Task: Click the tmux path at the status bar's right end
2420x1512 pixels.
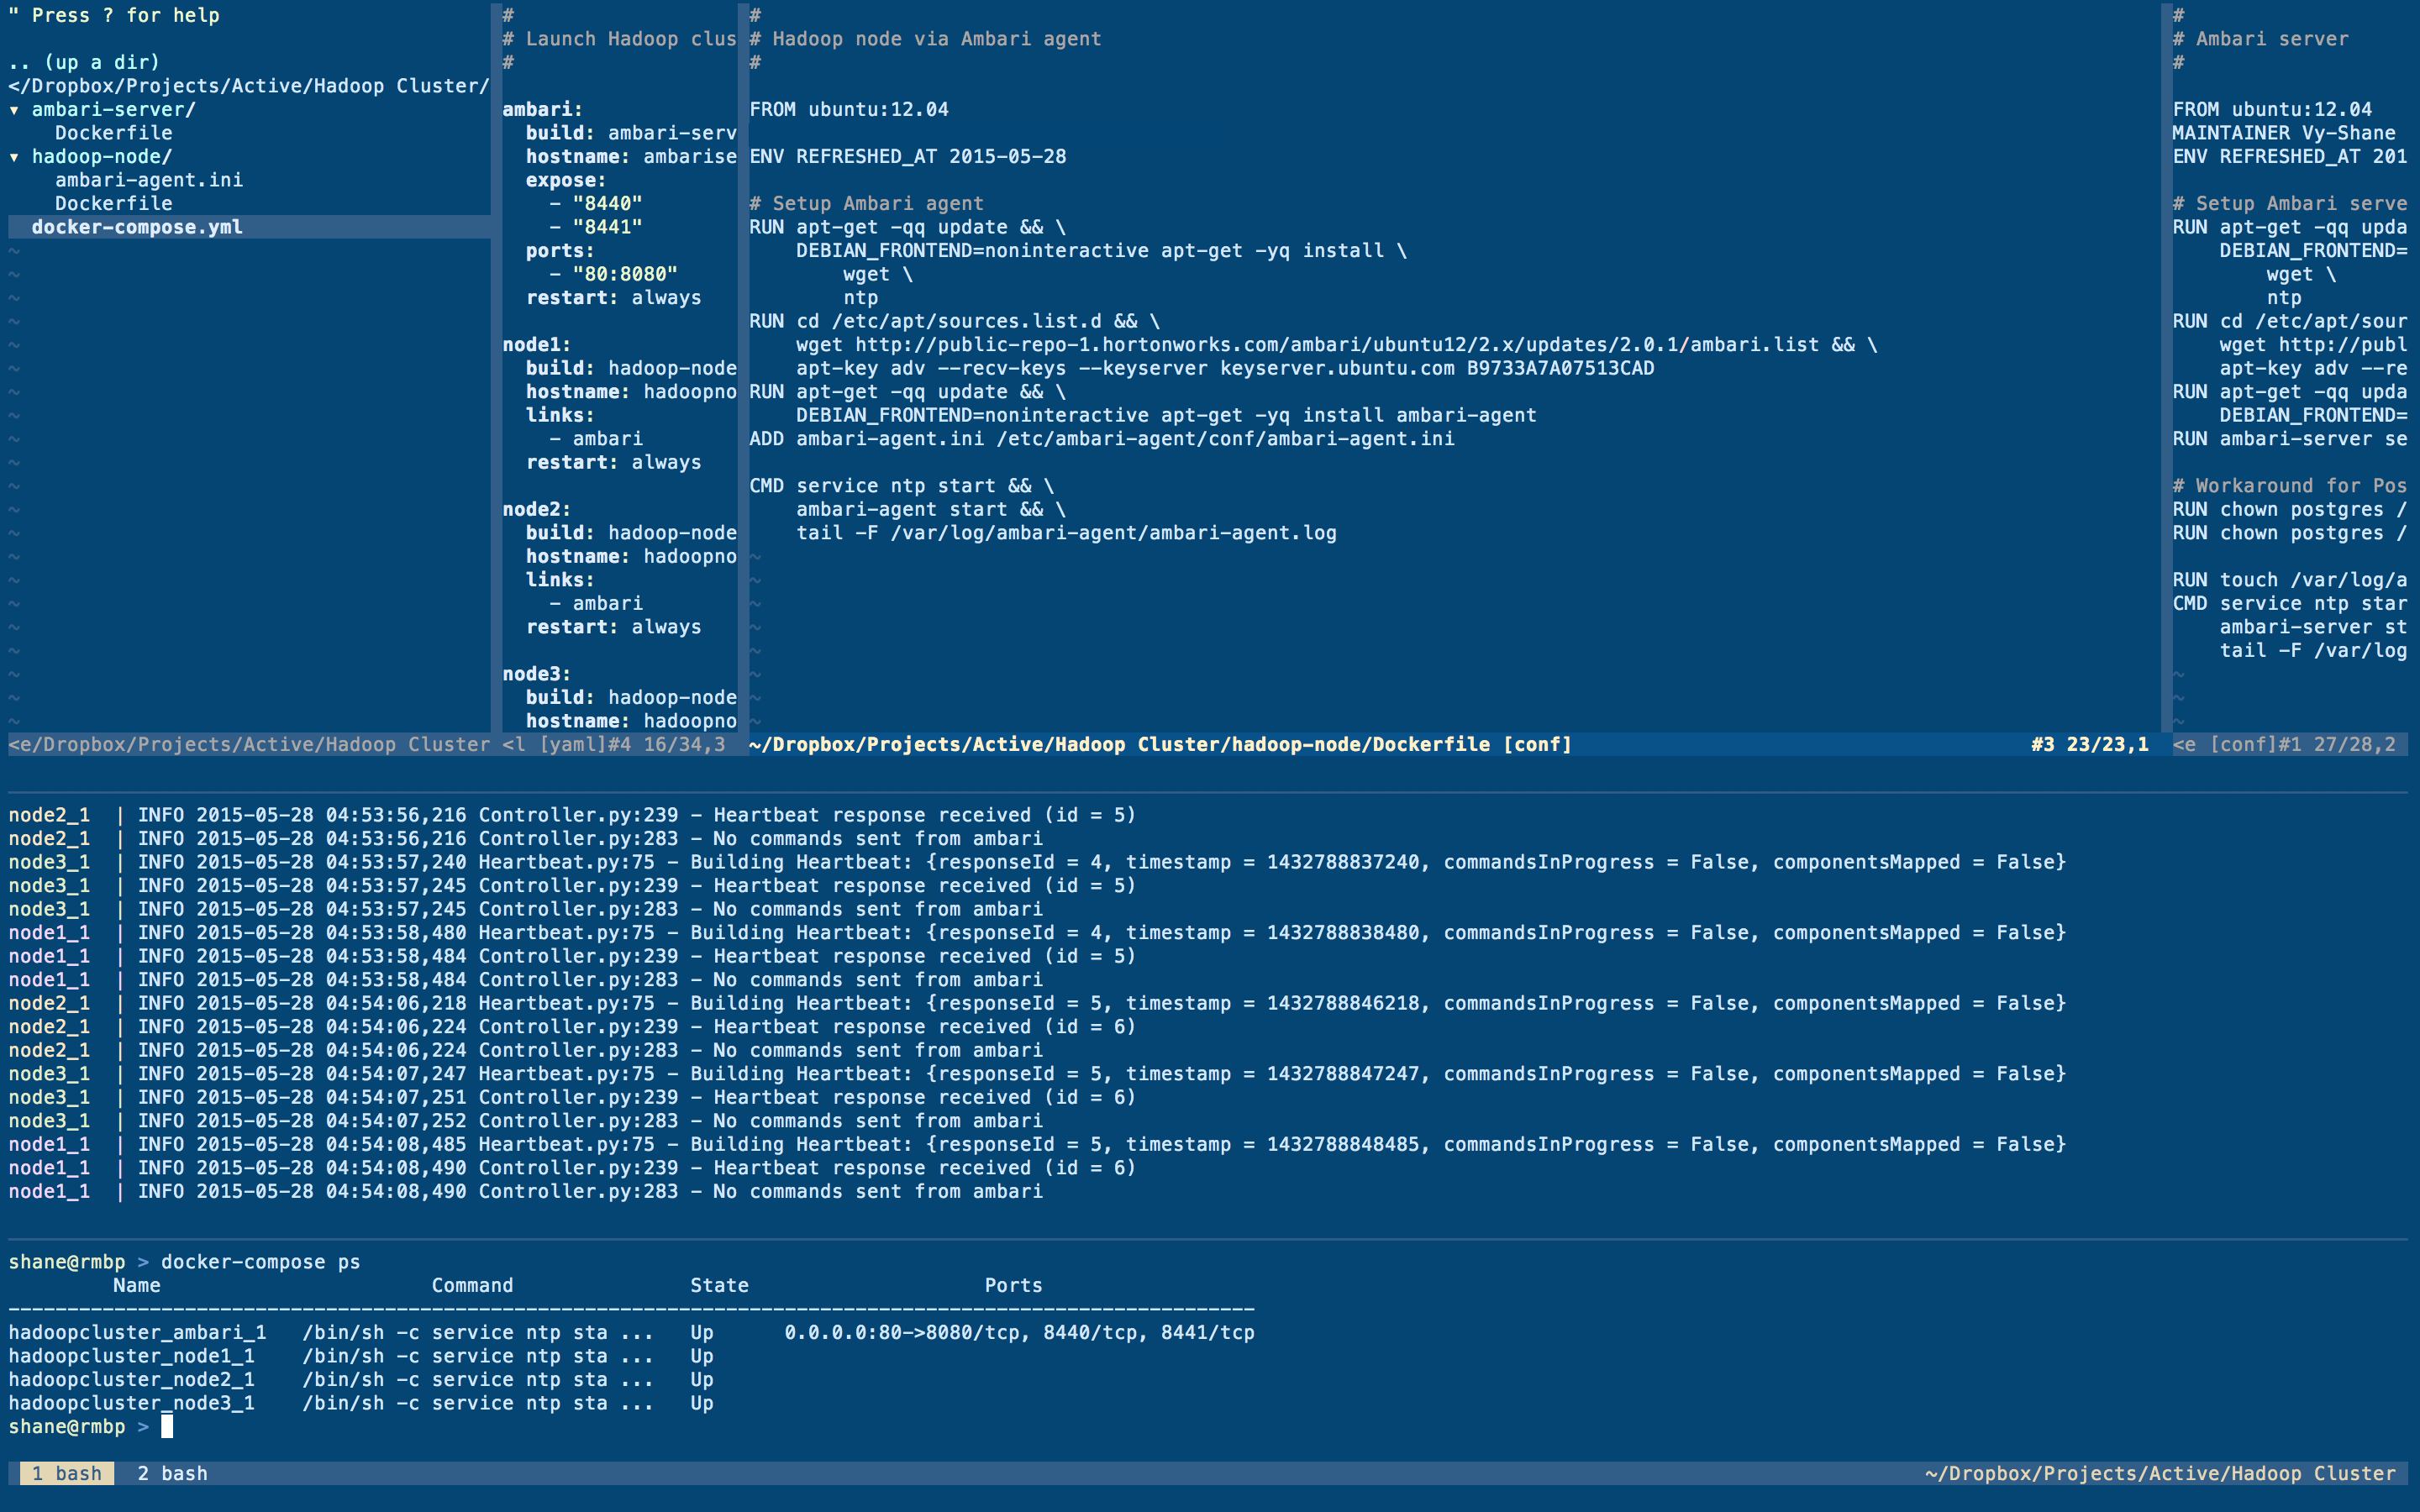Action: [2160, 1473]
